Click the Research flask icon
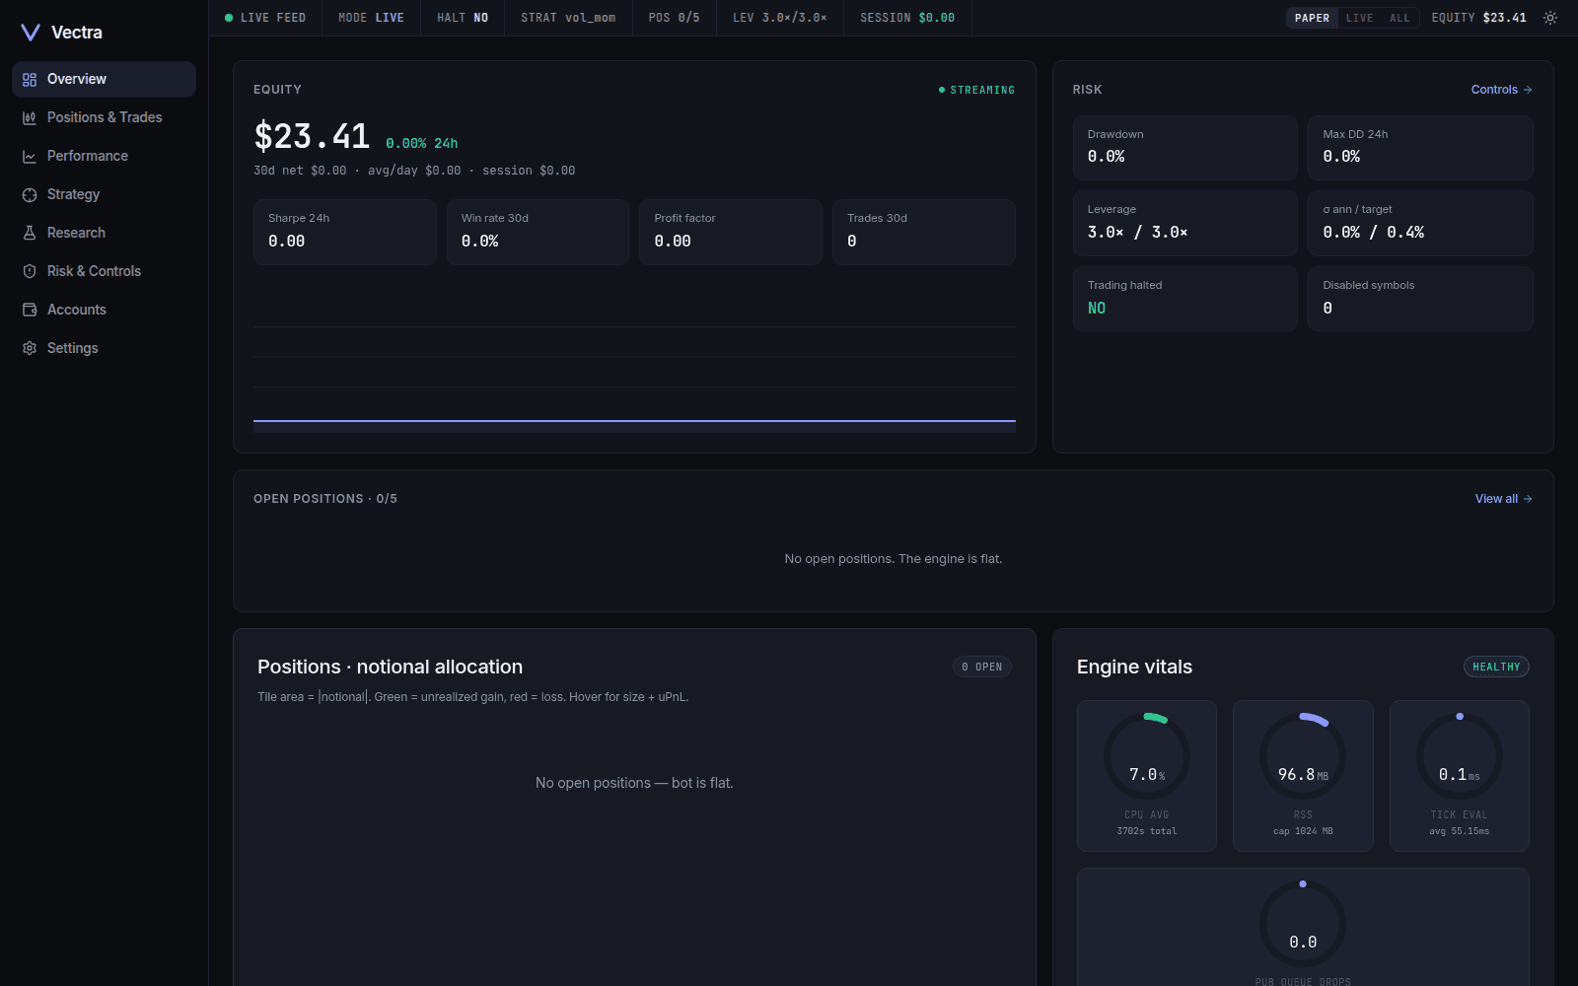The image size is (1578, 986). click(x=30, y=234)
